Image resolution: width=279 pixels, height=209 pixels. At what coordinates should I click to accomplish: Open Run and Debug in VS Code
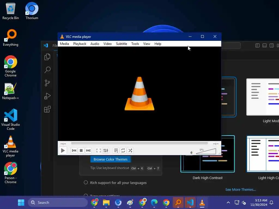point(47,96)
